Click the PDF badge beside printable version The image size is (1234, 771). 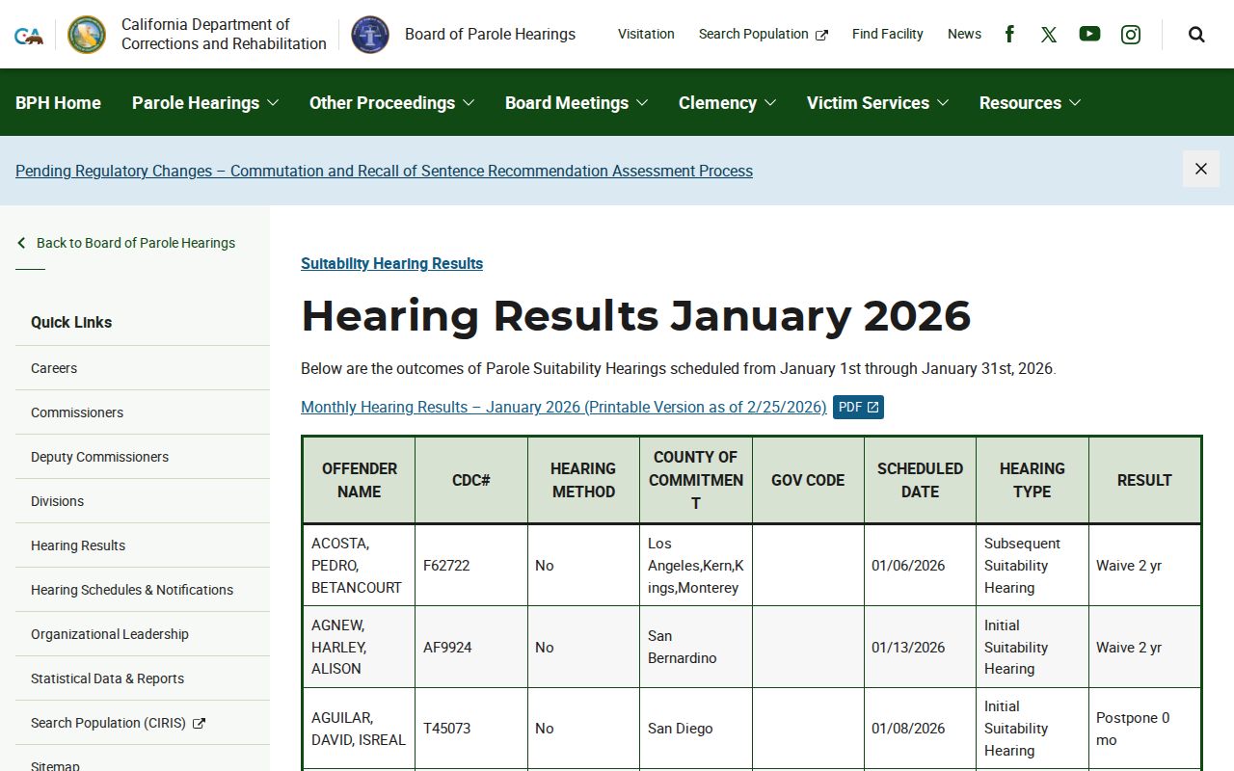pos(858,408)
